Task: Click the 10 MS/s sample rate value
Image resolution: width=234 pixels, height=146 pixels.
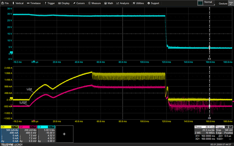Action: click(210, 133)
